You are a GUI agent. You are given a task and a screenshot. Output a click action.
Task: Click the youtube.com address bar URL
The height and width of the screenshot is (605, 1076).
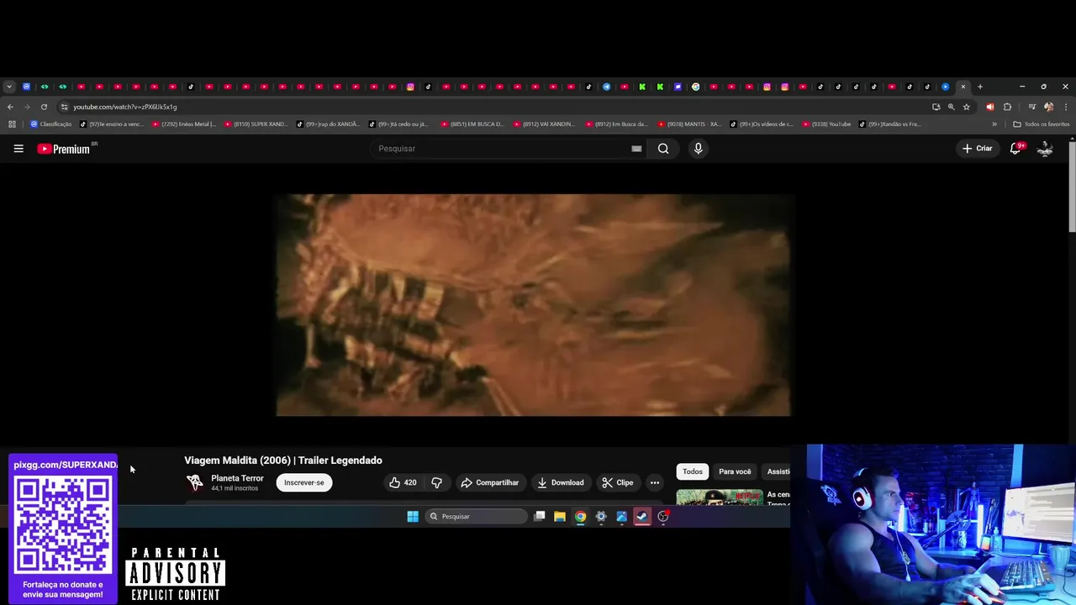point(124,107)
